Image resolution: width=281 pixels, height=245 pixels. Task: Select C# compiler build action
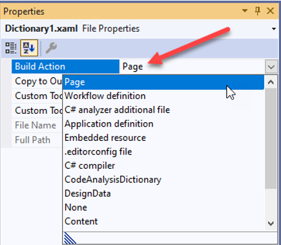(163, 165)
